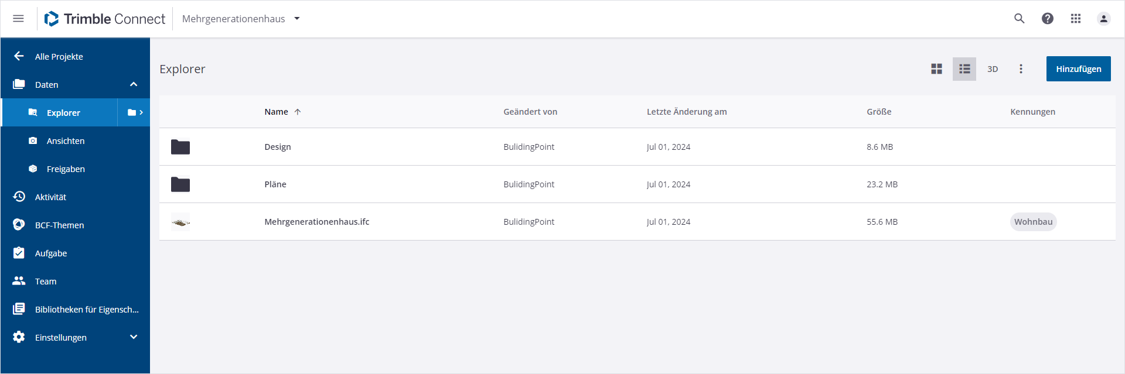Open the hamburger main menu
The height and width of the screenshot is (374, 1125).
click(18, 19)
